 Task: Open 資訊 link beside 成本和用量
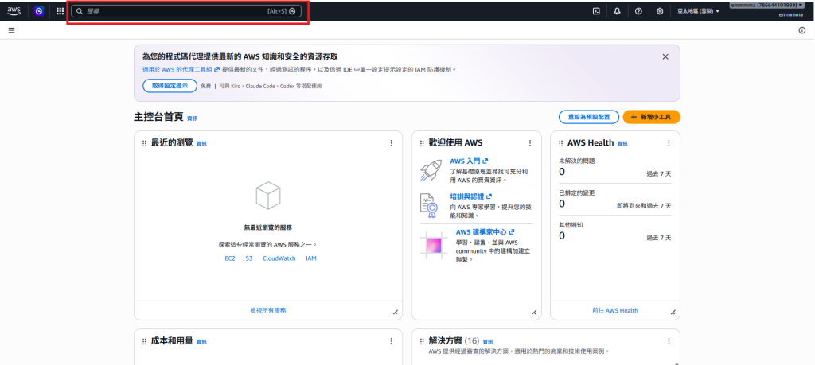pos(201,342)
